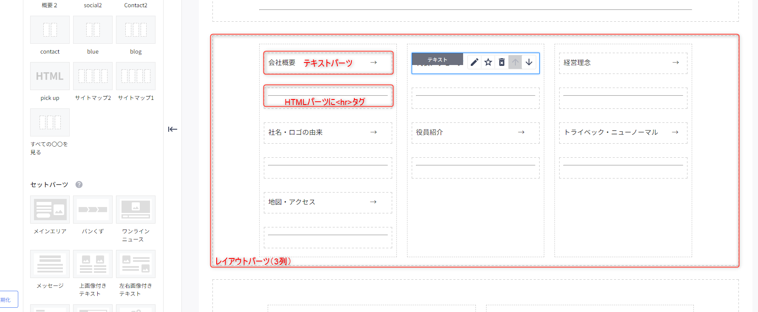Viewport: 758px width, 312px height.
Task: Open the 役員紹介 link
Action: pyautogui.click(x=429, y=132)
